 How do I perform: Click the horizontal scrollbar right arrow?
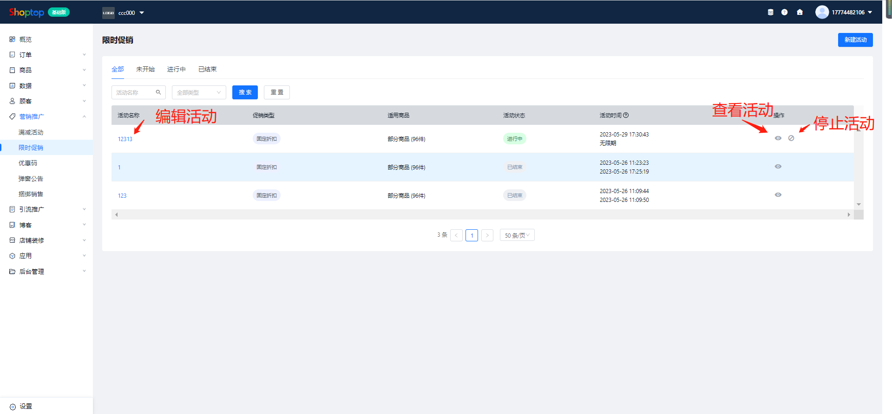click(x=849, y=214)
